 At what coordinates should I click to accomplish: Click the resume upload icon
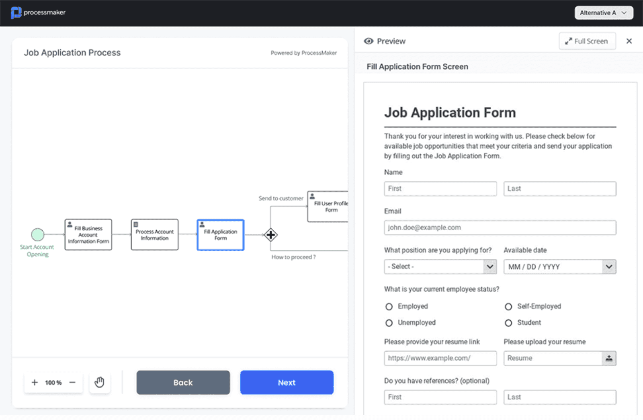[609, 358]
